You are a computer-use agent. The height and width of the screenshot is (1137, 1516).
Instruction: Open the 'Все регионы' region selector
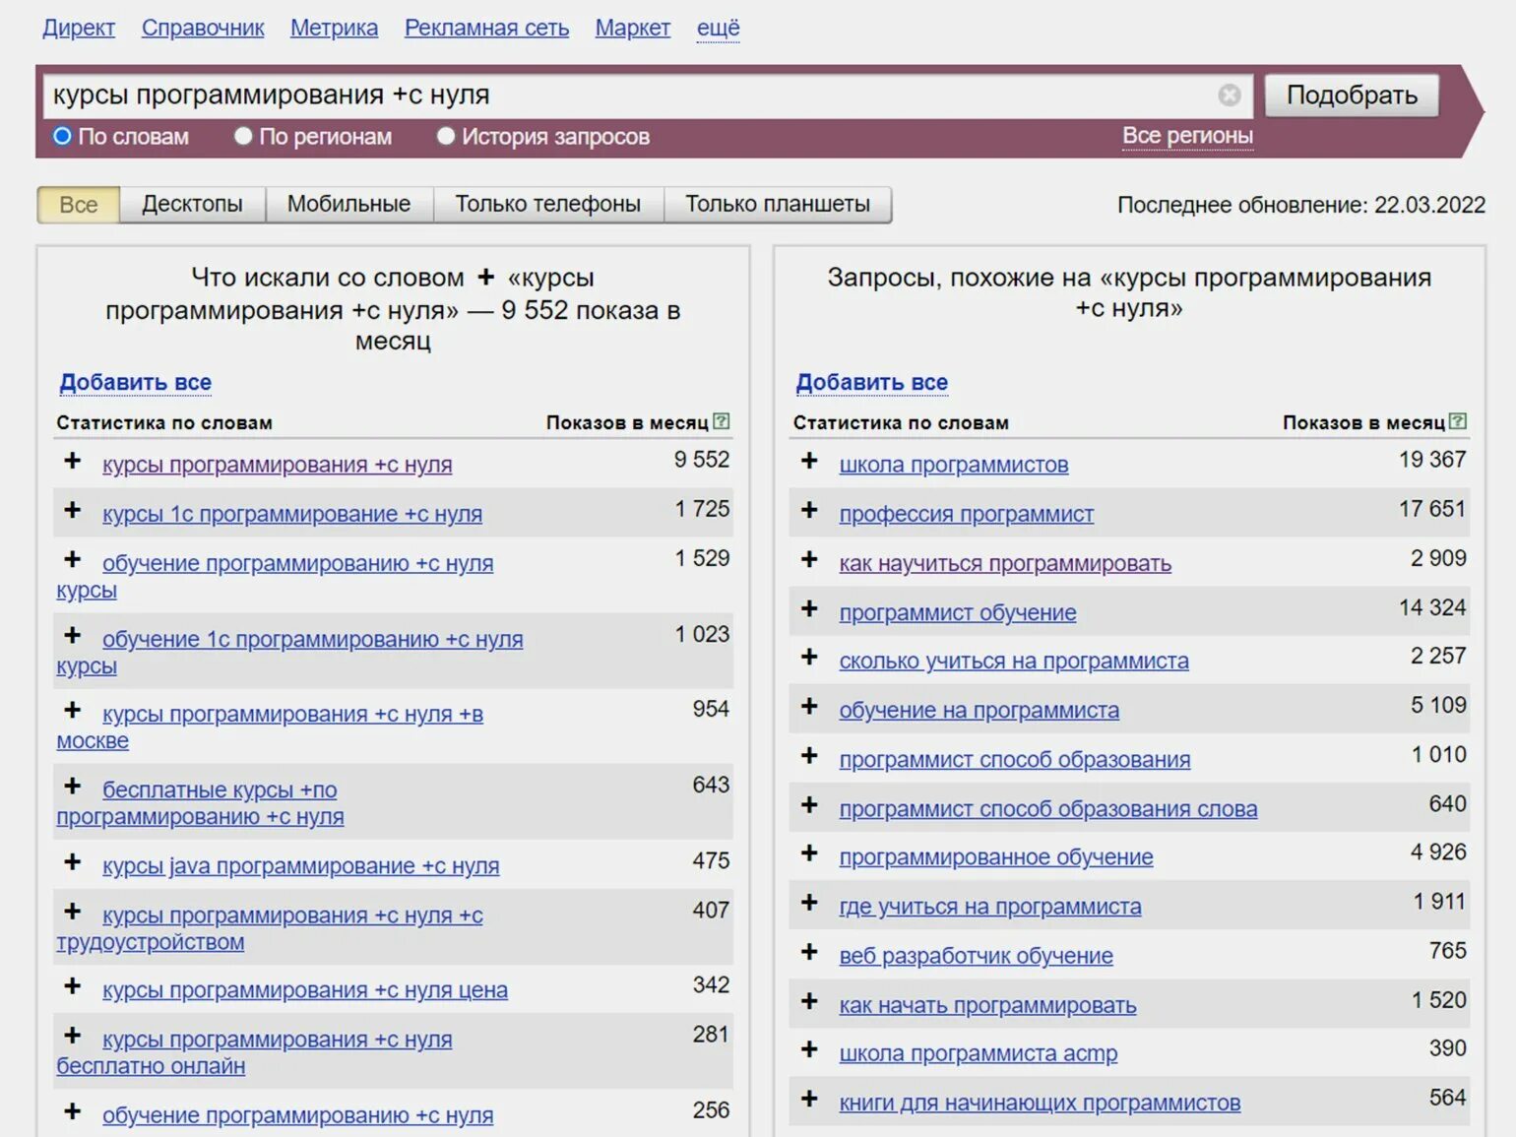pyautogui.click(x=1187, y=136)
